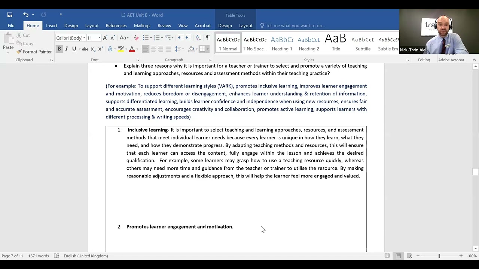Toggle show paragraph marks

(x=208, y=38)
